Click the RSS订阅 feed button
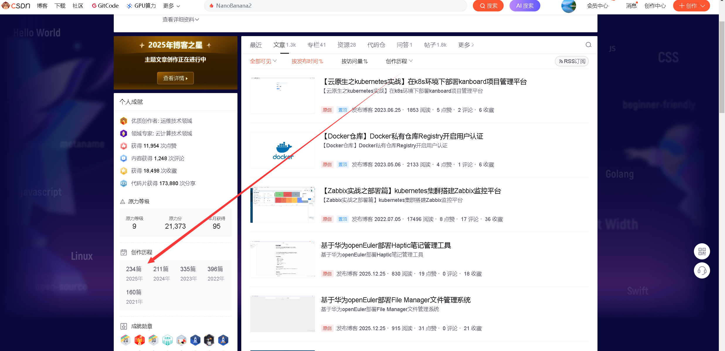The width and height of the screenshot is (725, 351). pos(572,61)
